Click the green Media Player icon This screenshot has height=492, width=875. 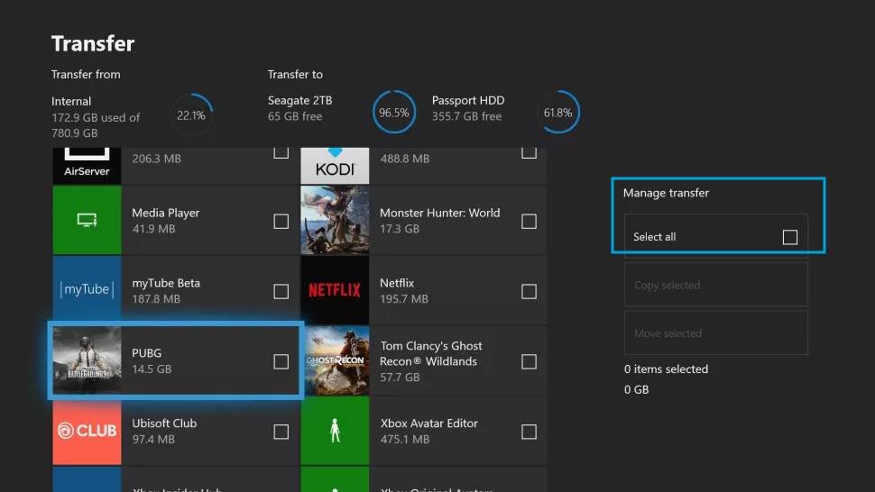coord(87,220)
